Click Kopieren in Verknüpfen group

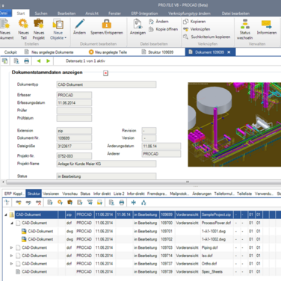pyautogui.click(x=194, y=22)
